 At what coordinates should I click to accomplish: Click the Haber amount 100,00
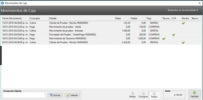click(x=142, y=27)
